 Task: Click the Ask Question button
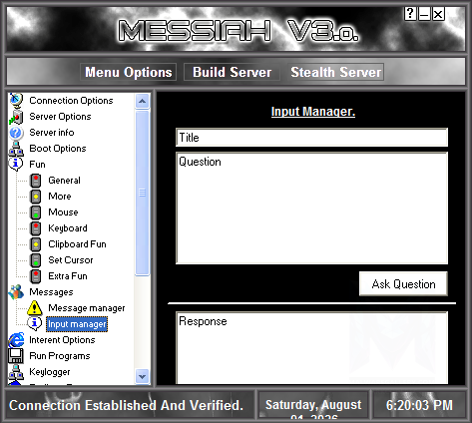point(403,284)
